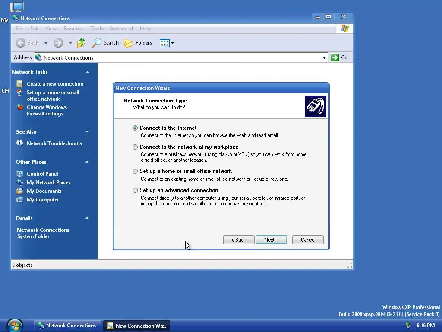Image resolution: width=442 pixels, height=332 pixels.
Task: Open the Advanced menu
Action: pyautogui.click(x=121, y=29)
